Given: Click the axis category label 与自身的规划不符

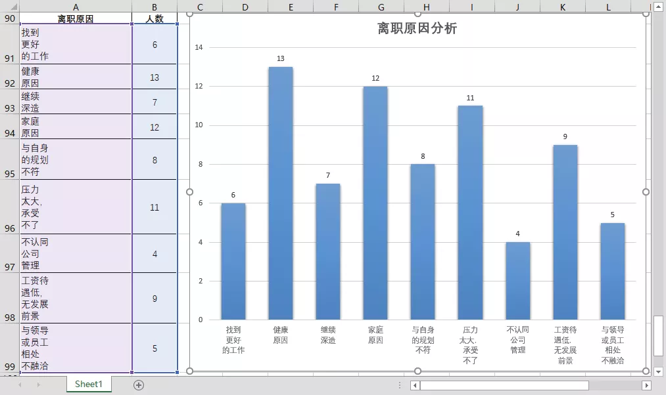Looking at the screenshot, I should (x=423, y=340).
